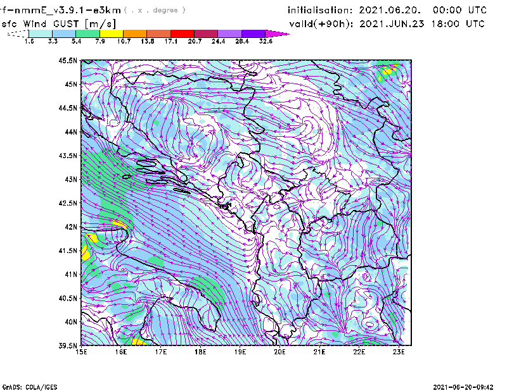This screenshot has width=507, height=391.
Task: Click the 41.5N latitude label
Action: pyautogui.click(x=68, y=251)
